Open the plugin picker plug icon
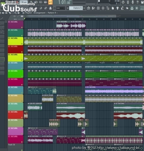 [x=117, y=8]
